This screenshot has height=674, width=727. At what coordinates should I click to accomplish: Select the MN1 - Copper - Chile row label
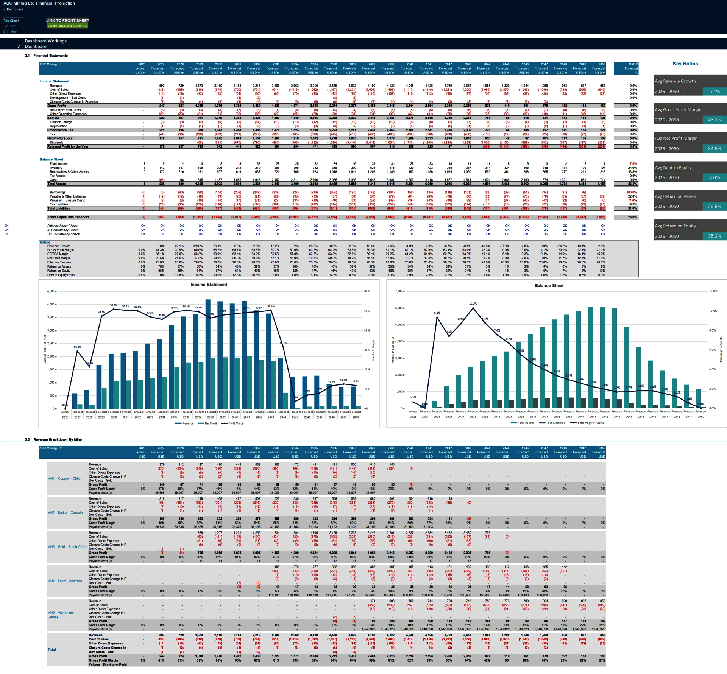tap(65, 478)
